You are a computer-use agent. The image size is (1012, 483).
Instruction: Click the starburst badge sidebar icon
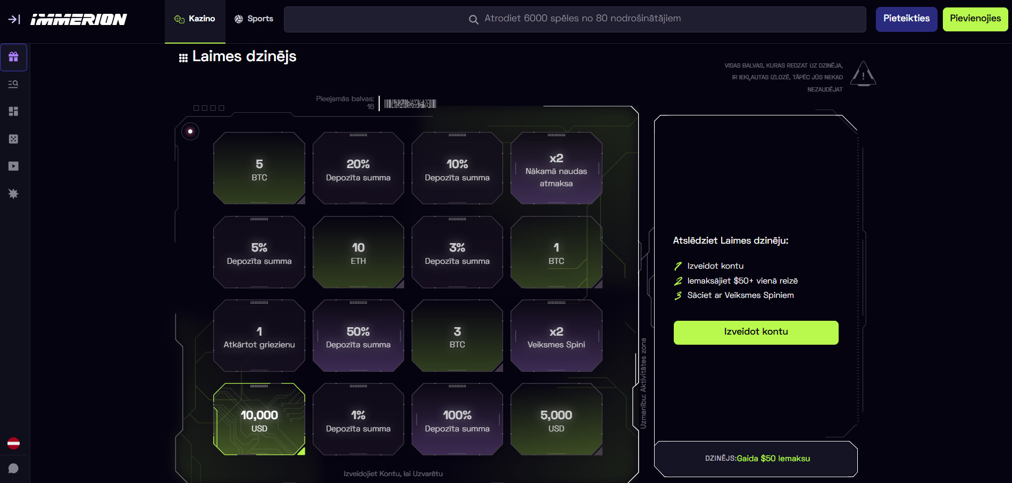pos(14,194)
